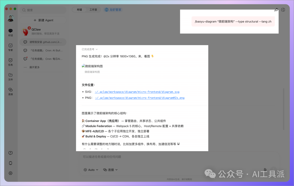Open the 文件 files sidebar icon
Viewport: 294px width, 186px height.
point(11,77)
